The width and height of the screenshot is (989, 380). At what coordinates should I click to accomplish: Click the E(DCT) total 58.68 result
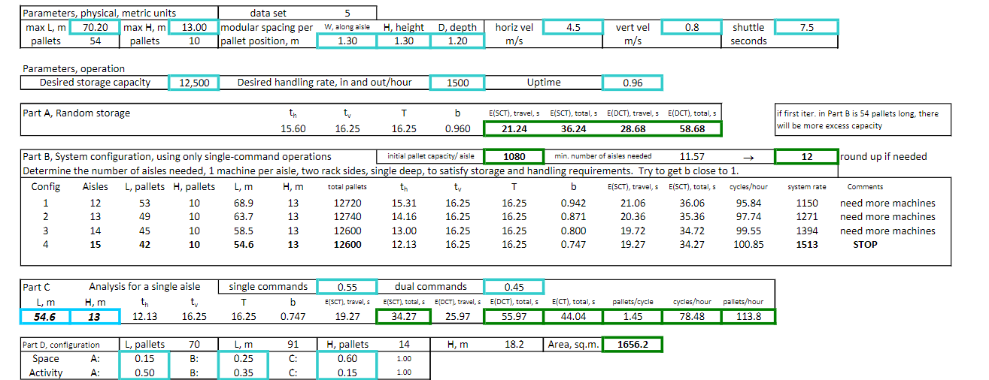pos(691,128)
